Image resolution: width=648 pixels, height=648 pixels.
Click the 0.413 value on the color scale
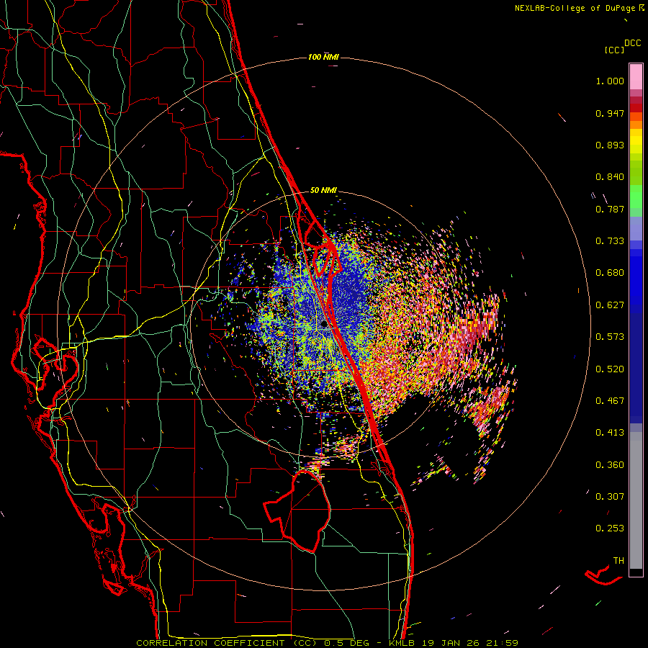click(x=610, y=433)
